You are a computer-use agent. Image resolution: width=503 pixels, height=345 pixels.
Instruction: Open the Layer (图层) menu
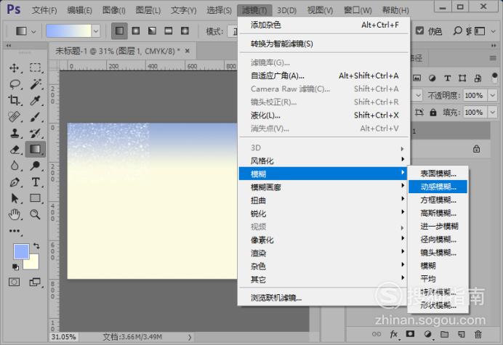[148, 10]
